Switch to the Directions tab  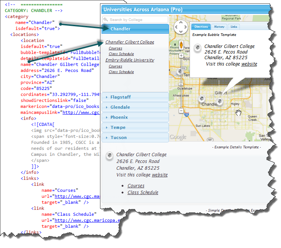pos(201,27)
